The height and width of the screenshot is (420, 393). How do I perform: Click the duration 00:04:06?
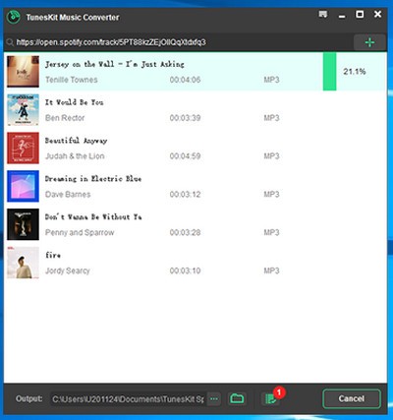pyautogui.click(x=185, y=80)
